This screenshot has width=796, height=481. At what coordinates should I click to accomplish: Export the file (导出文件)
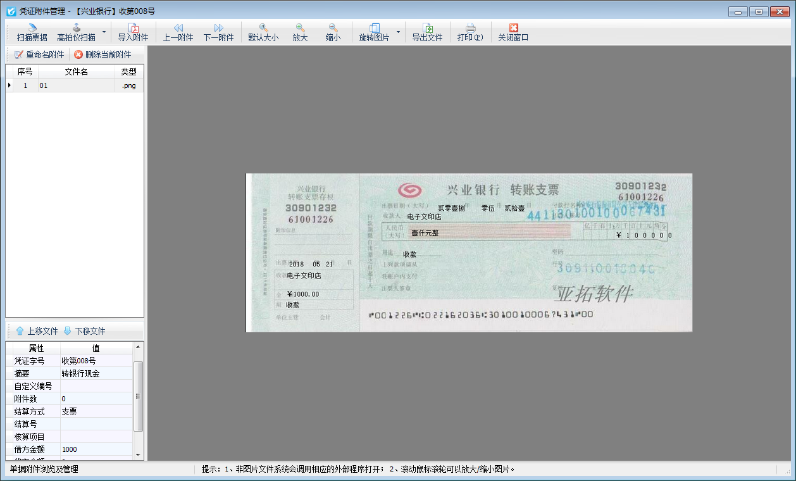[427, 32]
